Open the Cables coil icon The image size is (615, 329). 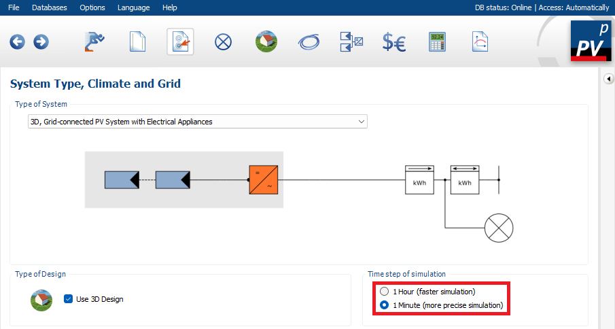pos(309,42)
